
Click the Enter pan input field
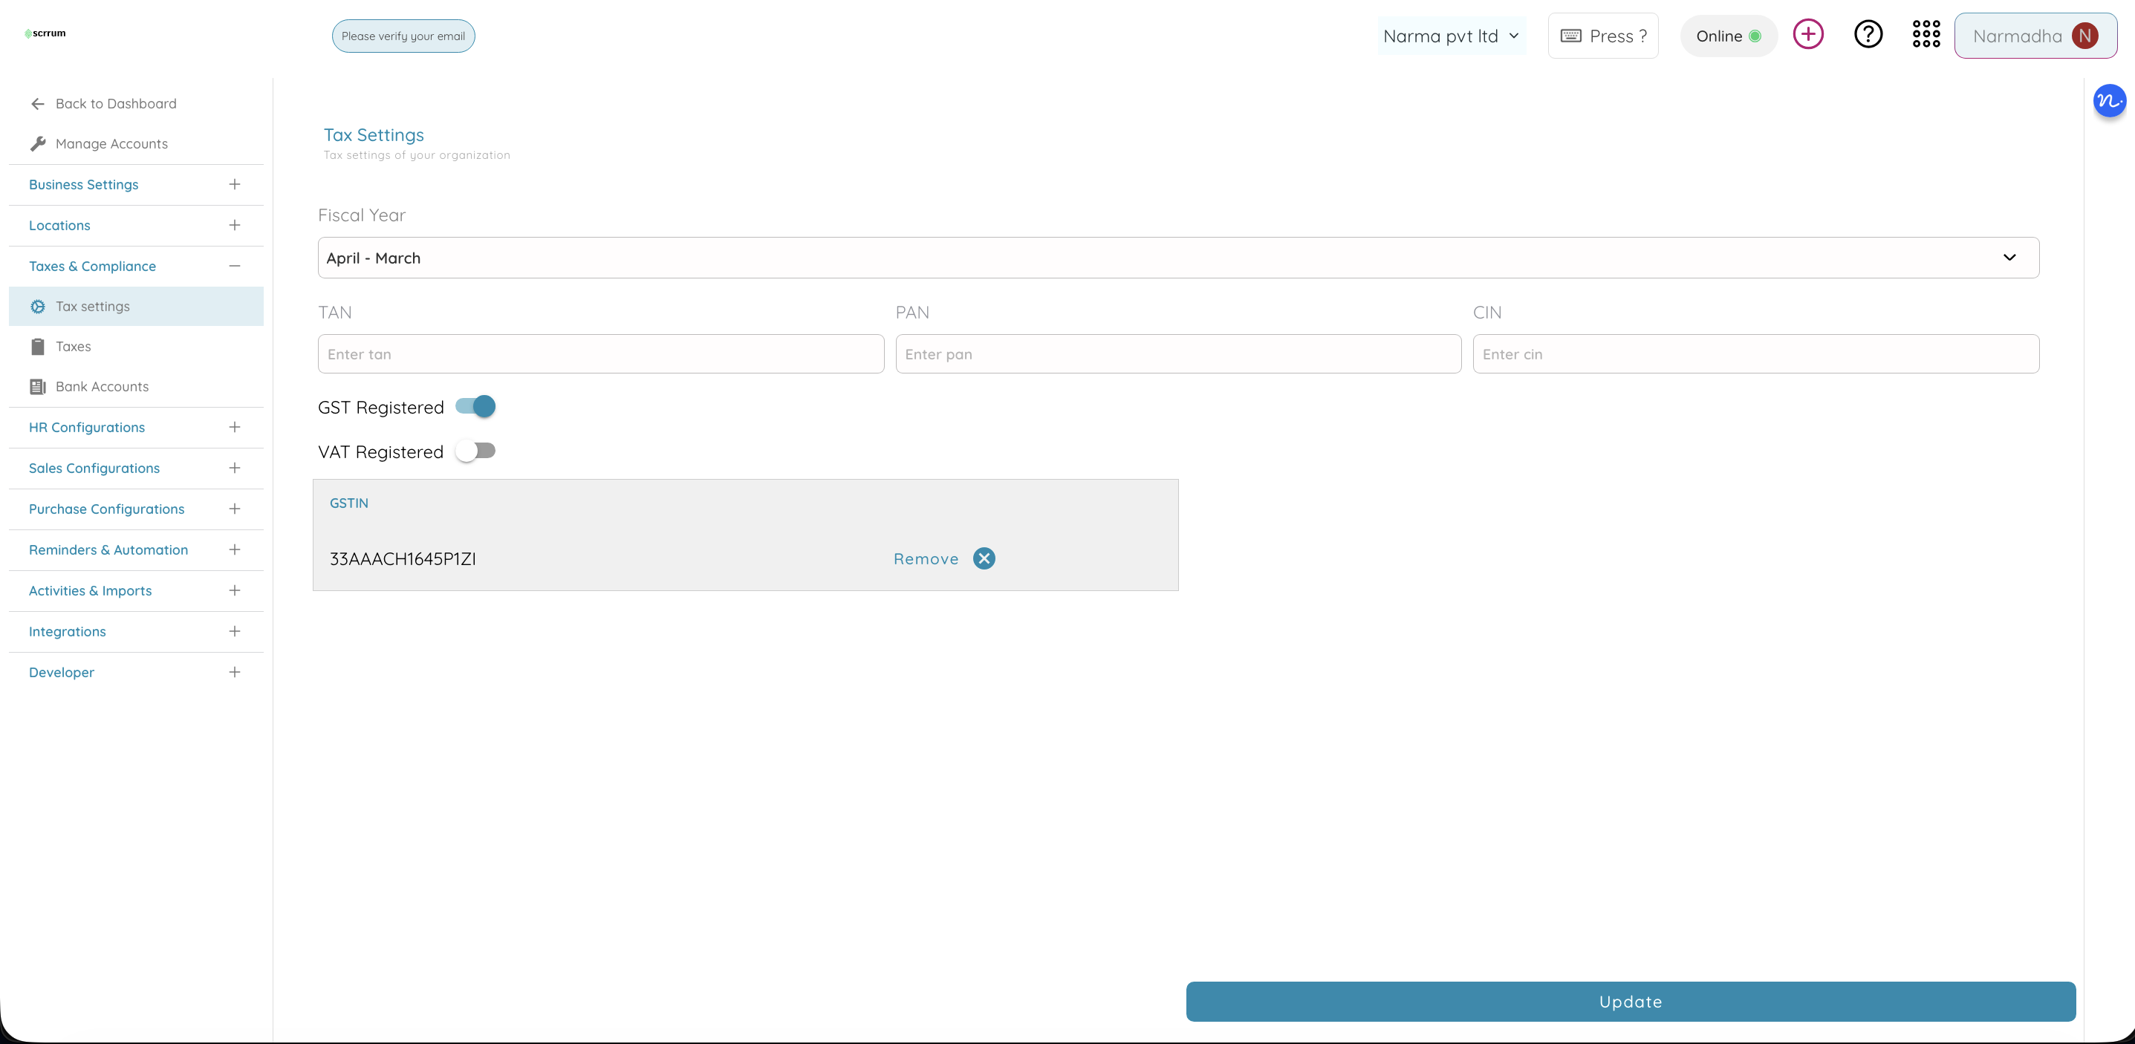(1177, 353)
